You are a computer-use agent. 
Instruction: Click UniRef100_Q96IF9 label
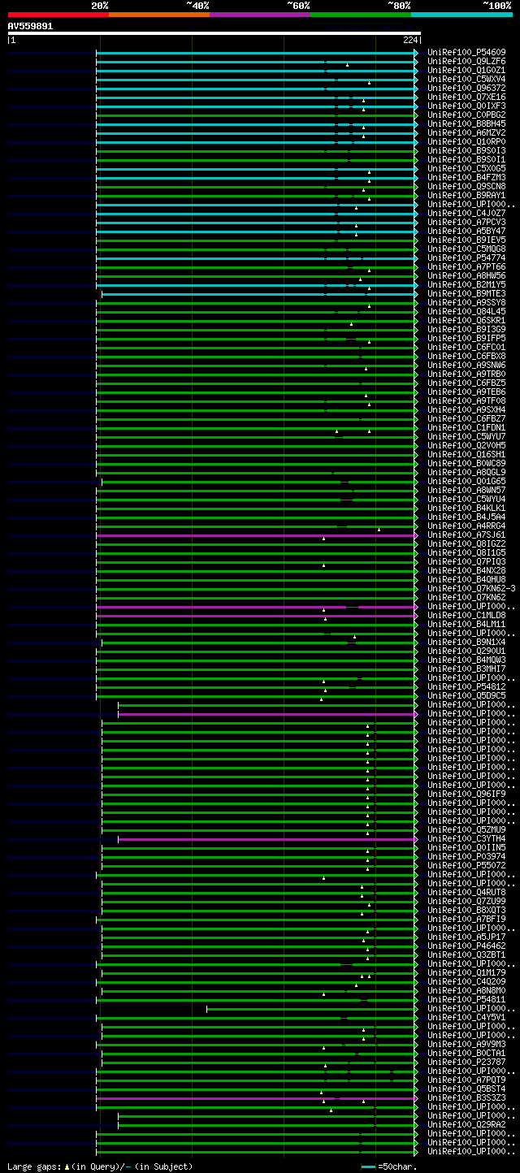tap(466, 794)
